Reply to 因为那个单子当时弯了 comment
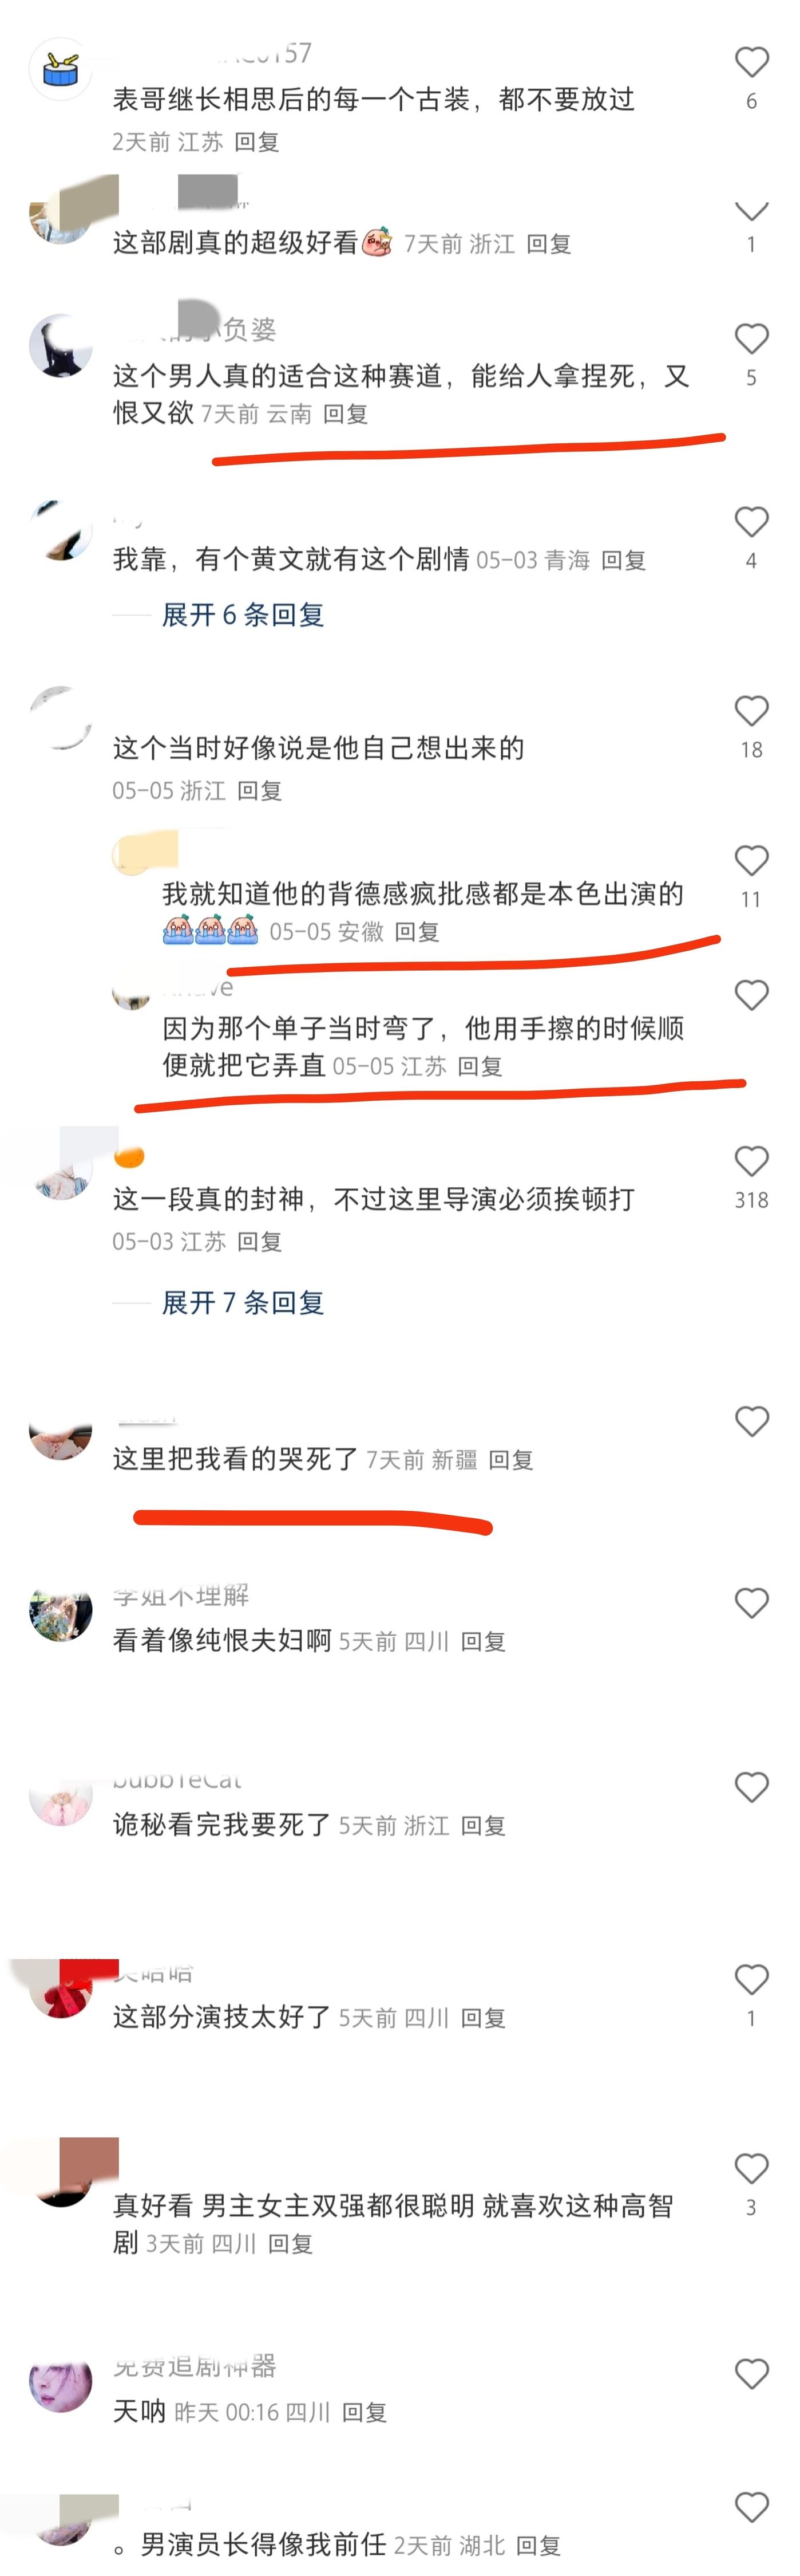 480,1067
